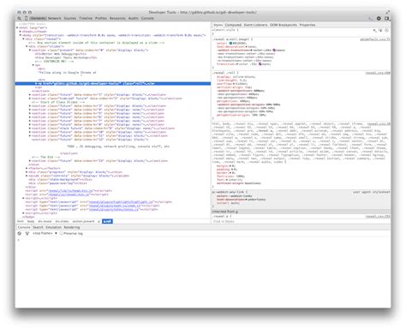Expand the footer element node

tap(27, 169)
